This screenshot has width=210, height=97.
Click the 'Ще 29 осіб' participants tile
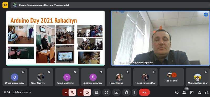[171, 77]
